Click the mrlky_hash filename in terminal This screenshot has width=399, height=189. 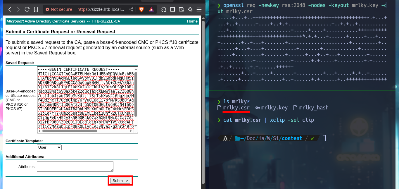(x=314, y=108)
